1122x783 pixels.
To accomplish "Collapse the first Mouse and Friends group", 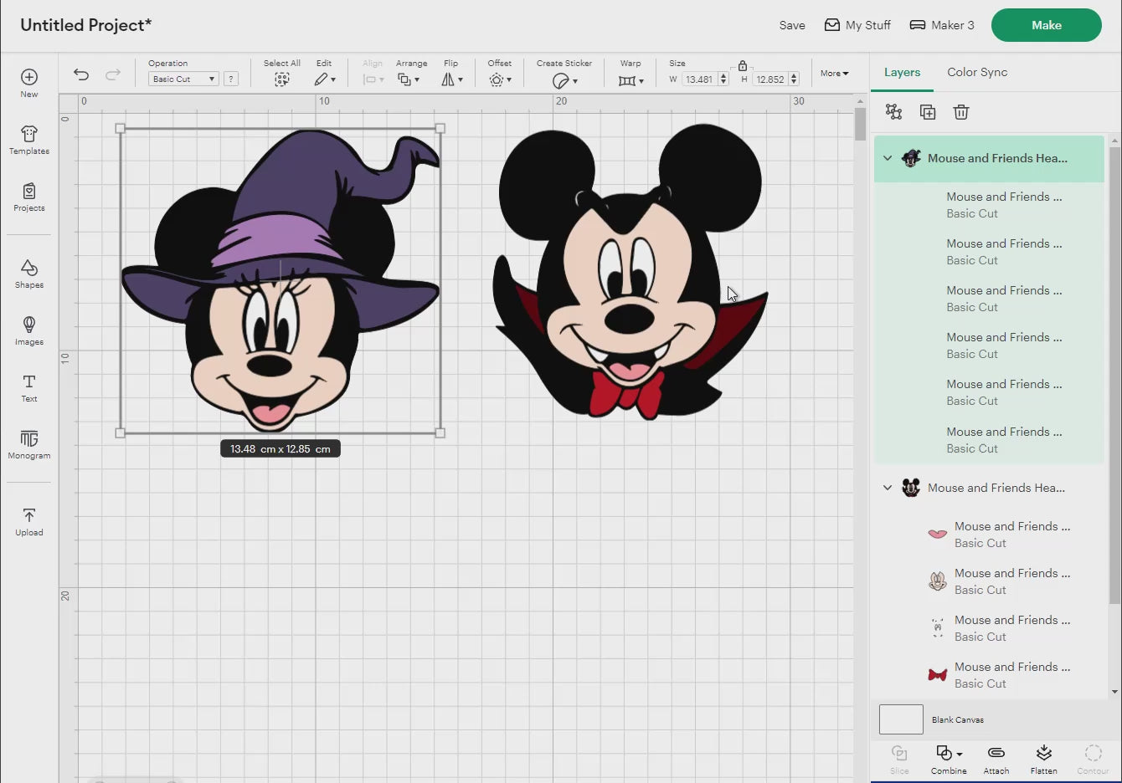I will click(x=888, y=158).
